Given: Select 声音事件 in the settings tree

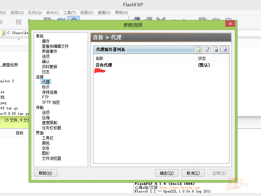Looking at the screenshot, I should pyautogui.click(x=49, y=51).
